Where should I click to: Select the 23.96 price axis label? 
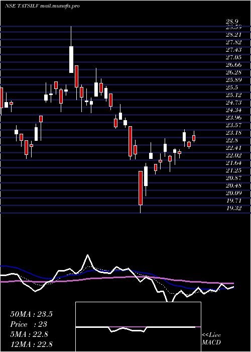(x=233, y=118)
